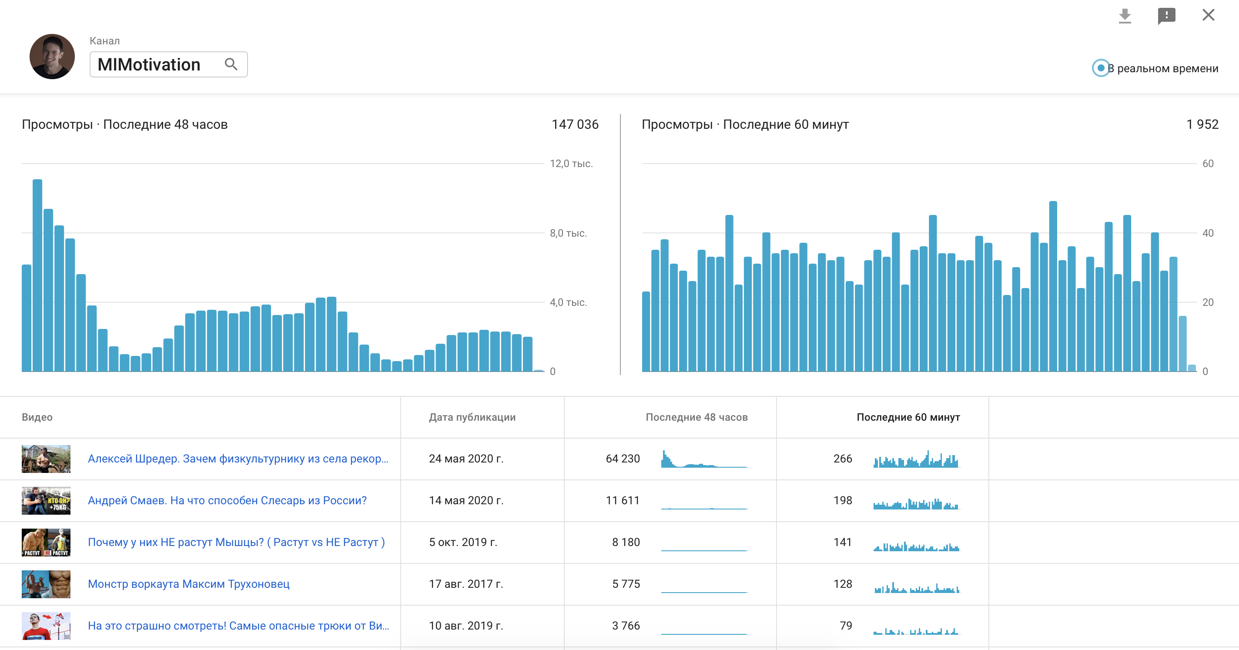Click the '128' 60-minute value

[x=843, y=583]
